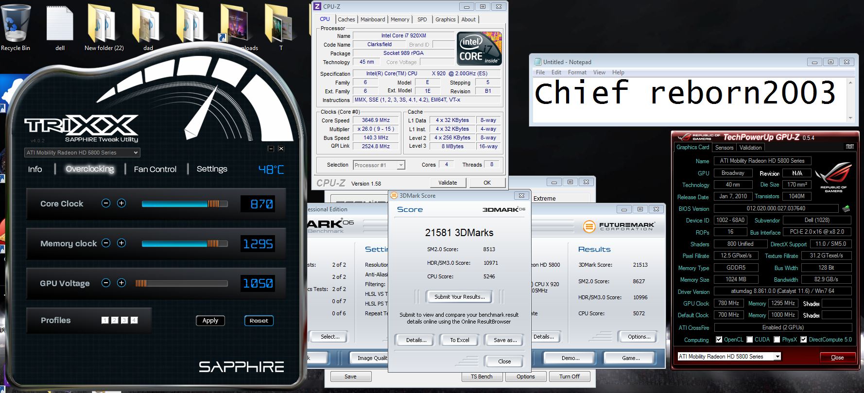
Task: Click the Notepad text area
Action: [x=690, y=101]
